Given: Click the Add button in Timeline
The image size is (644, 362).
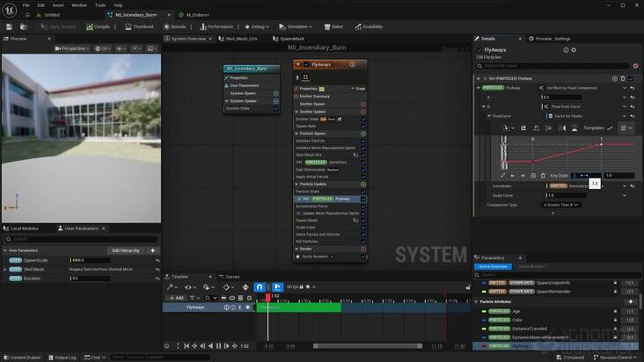Looking at the screenshot, I should pyautogui.click(x=176, y=298).
